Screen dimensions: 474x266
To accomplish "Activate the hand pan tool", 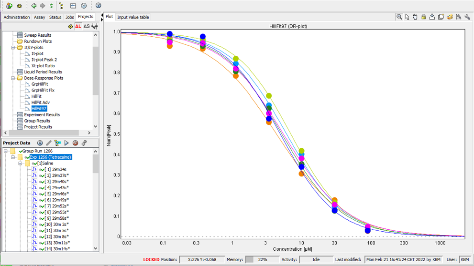I will [x=415, y=17].
